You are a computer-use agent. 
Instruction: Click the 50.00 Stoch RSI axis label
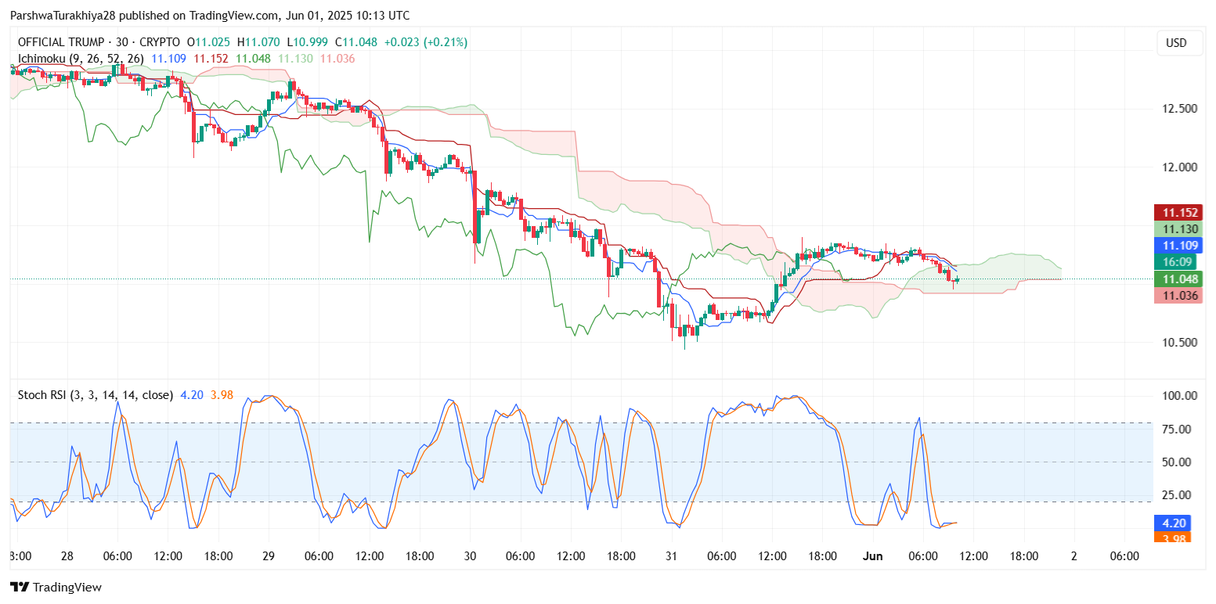click(x=1178, y=462)
